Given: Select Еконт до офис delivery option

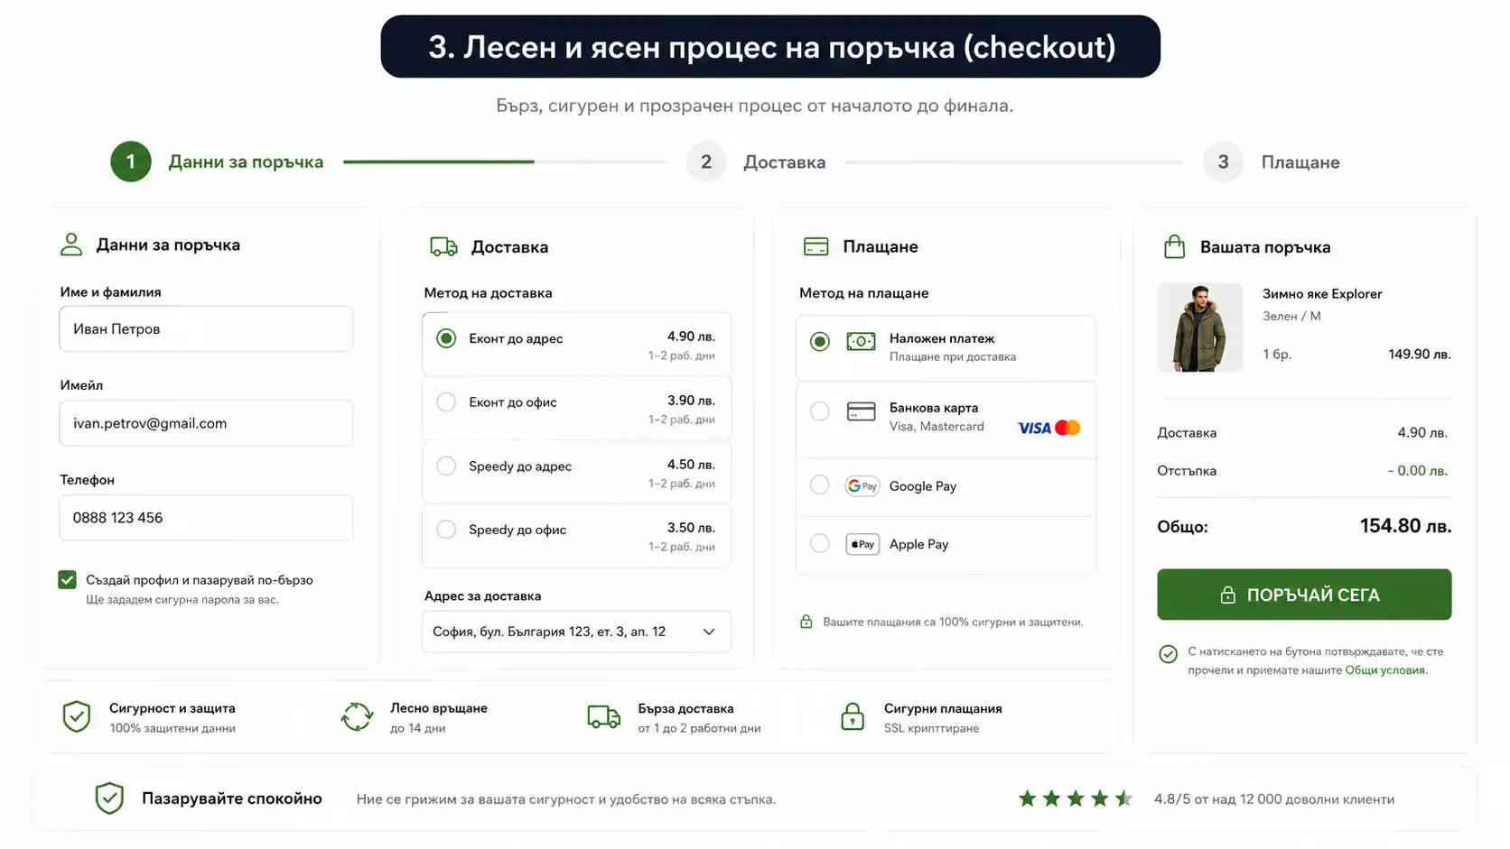Looking at the screenshot, I should coord(446,401).
